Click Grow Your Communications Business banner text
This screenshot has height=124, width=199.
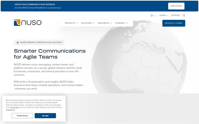point(35,4)
